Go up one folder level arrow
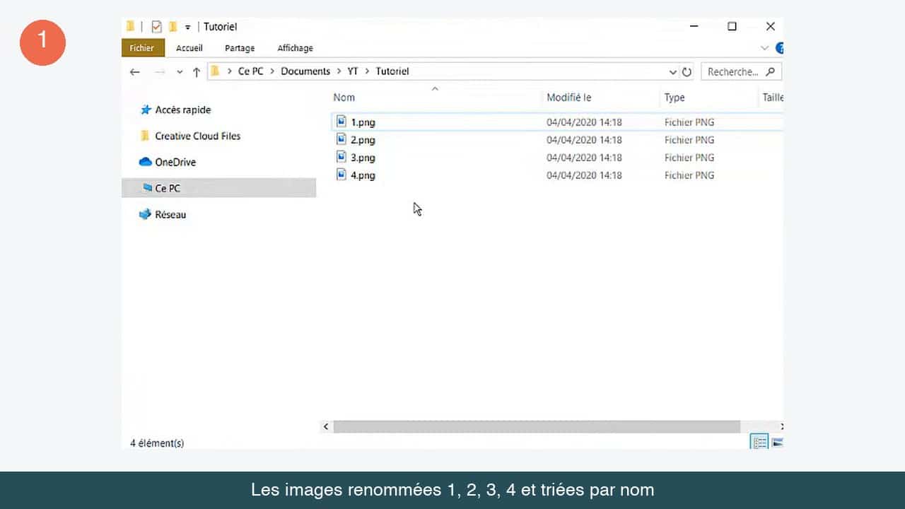905x509 pixels. click(197, 71)
